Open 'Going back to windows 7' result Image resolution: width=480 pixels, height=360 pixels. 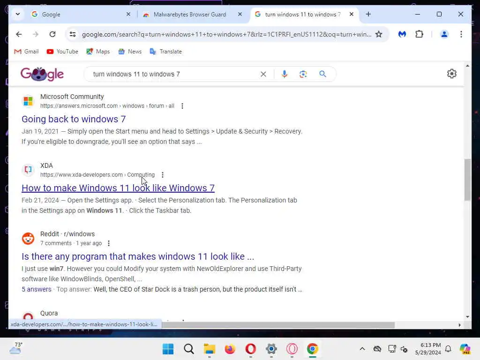74,119
